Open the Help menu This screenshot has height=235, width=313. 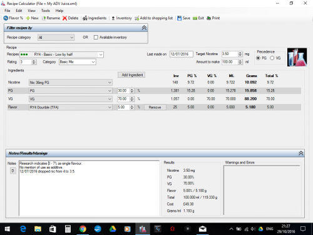pyautogui.click(x=59, y=11)
